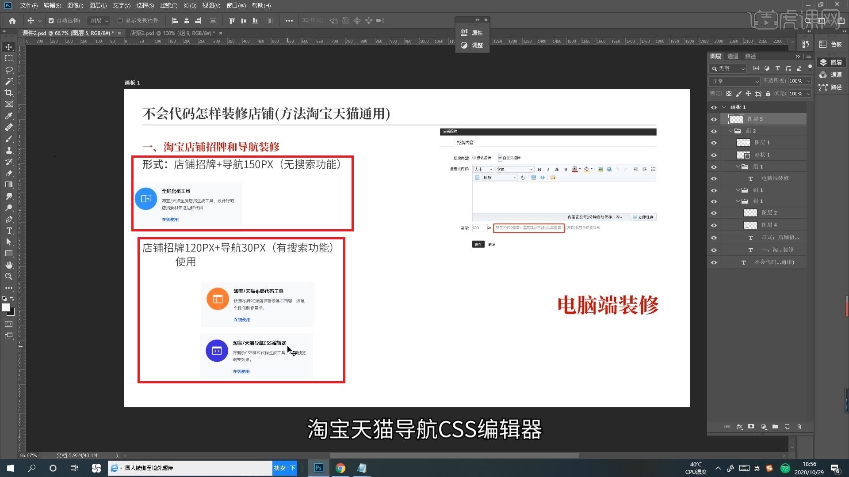Select the Pen tool

9,219
